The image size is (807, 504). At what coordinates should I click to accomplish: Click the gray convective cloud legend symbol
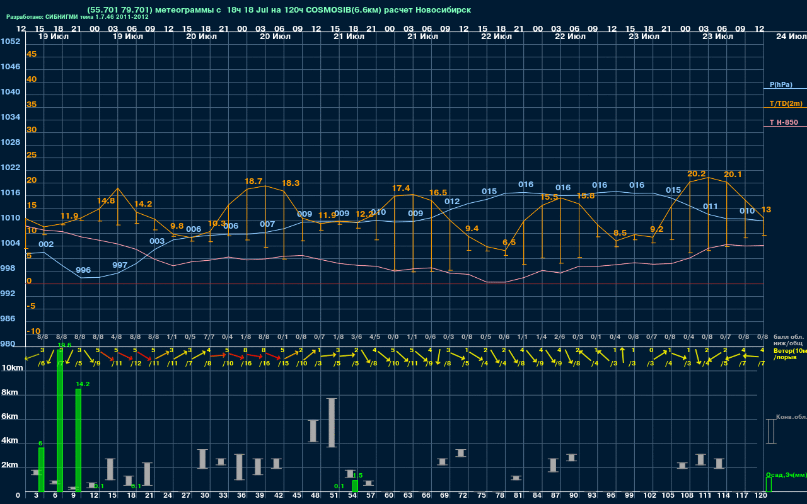(x=770, y=432)
